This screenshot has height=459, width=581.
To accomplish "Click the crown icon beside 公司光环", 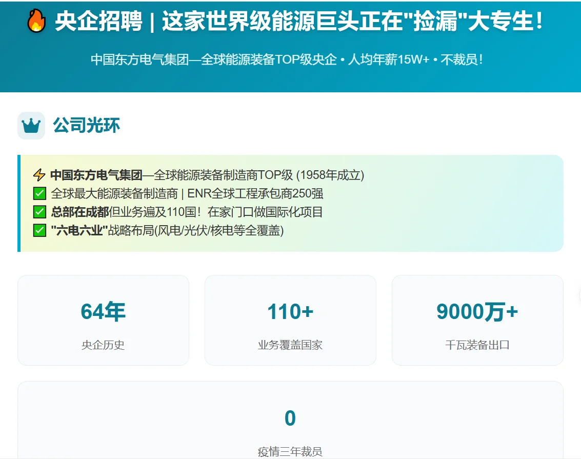I will (31, 126).
